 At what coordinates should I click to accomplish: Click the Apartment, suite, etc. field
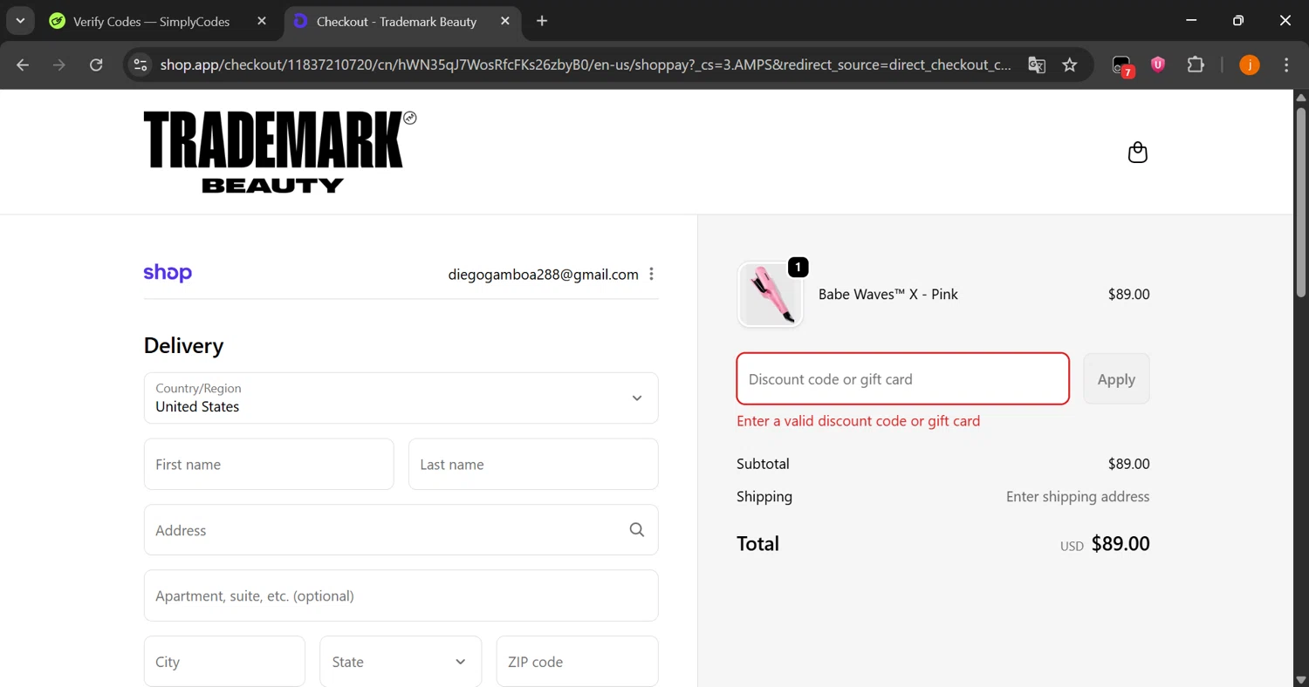coord(401,596)
